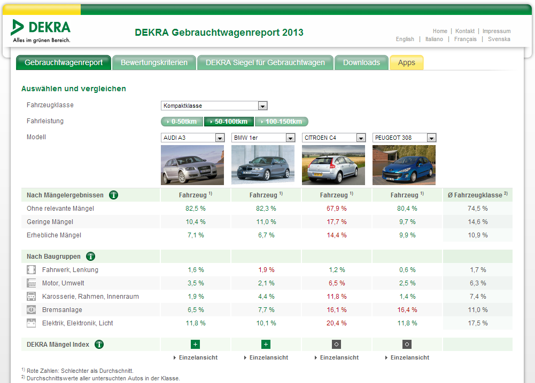
Task: Go to the Home link
Action: click(x=440, y=31)
